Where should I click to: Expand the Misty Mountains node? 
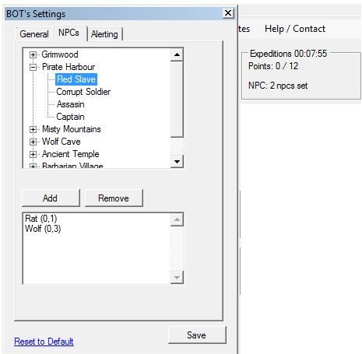(x=33, y=129)
